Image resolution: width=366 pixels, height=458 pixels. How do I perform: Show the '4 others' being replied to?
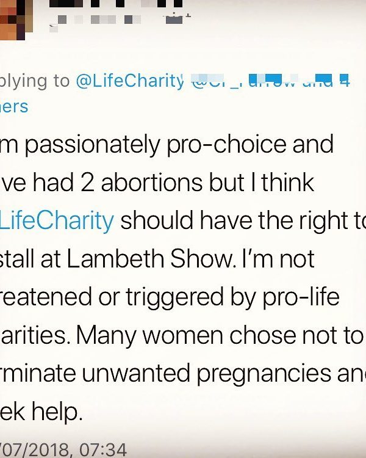(345, 81)
